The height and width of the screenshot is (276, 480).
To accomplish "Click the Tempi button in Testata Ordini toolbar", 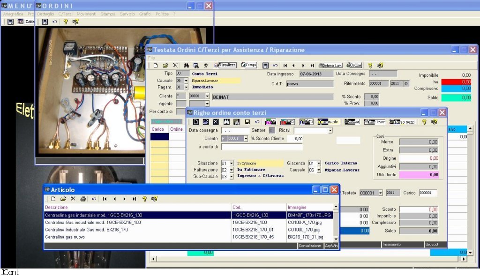I will (x=249, y=65).
